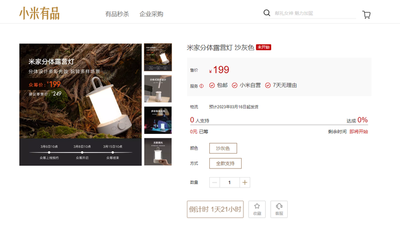Image resolution: width=400 pixels, height=229 pixels.
Task: Open the 企业采购 menu
Action: (151, 14)
